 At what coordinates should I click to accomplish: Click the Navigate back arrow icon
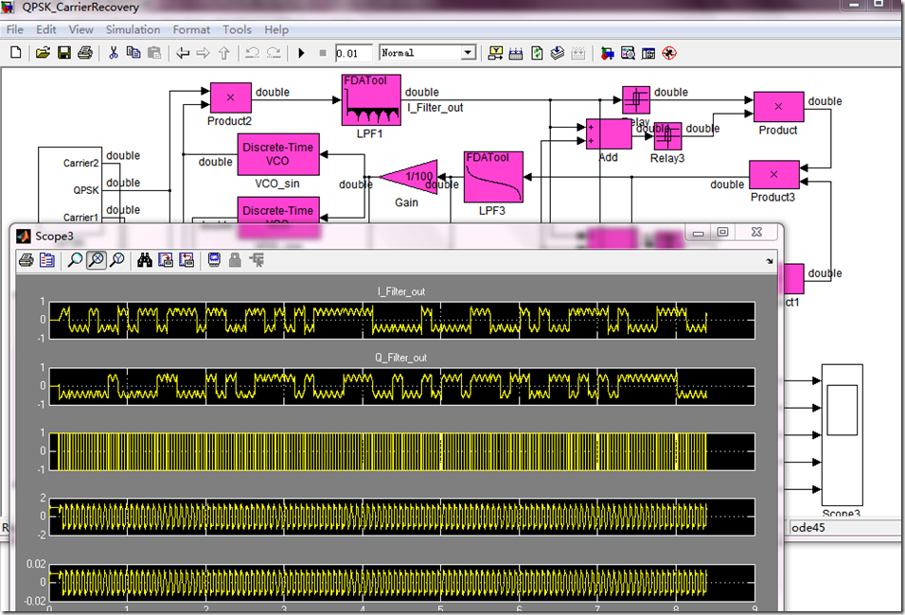pyautogui.click(x=183, y=53)
